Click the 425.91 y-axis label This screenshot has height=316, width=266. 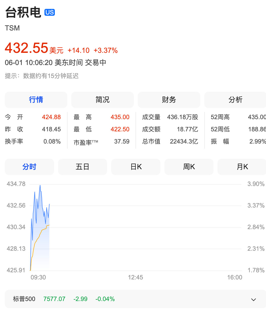(16, 270)
